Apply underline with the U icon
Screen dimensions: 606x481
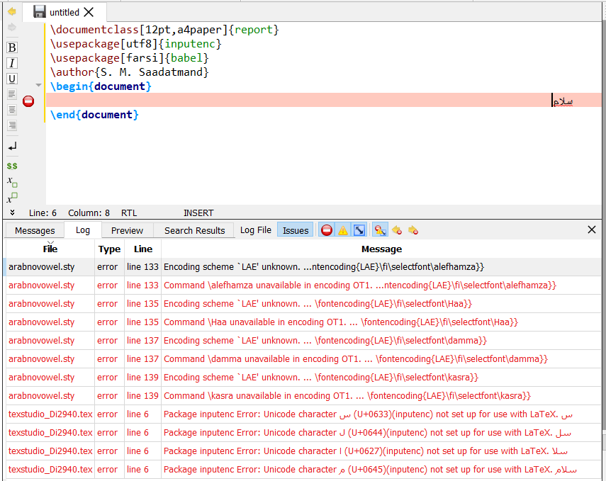[12, 79]
